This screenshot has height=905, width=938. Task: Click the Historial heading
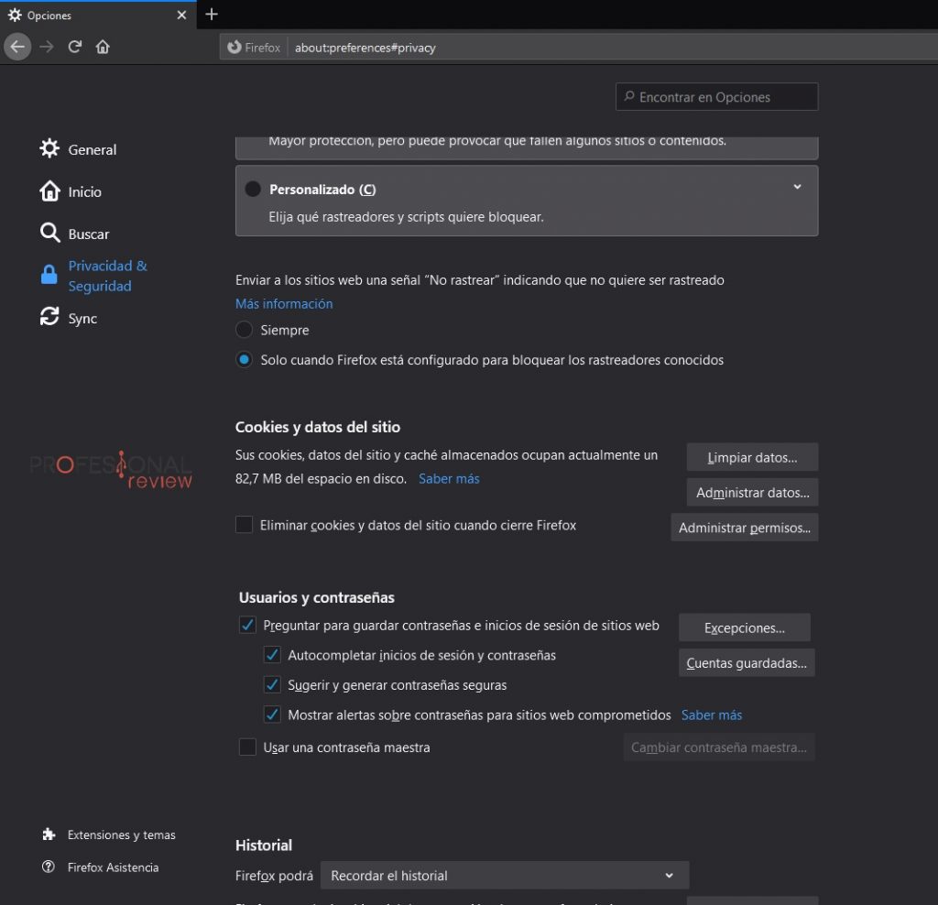264,845
